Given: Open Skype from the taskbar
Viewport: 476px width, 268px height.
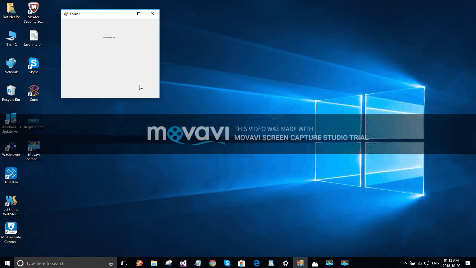Looking at the screenshot, I should (227, 263).
